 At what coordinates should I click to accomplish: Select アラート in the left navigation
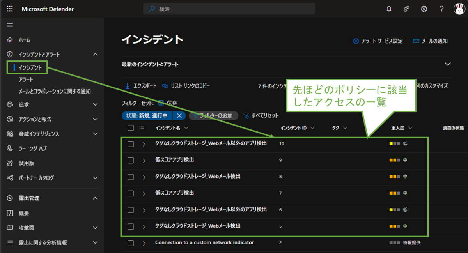coord(26,80)
